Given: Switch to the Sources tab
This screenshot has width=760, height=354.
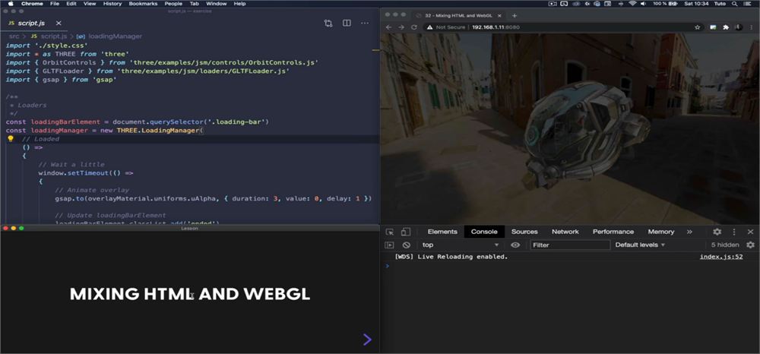Looking at the screenshot, I should click(x=524, y=232).
